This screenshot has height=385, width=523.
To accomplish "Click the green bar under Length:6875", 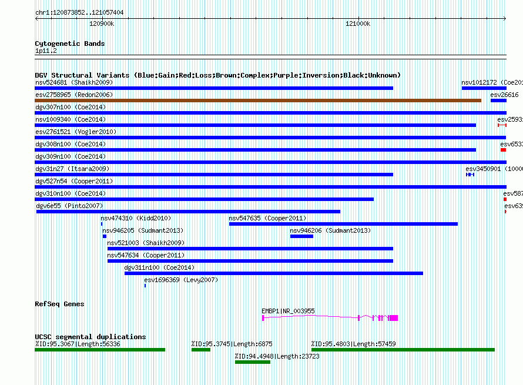I will click(201, 350).
